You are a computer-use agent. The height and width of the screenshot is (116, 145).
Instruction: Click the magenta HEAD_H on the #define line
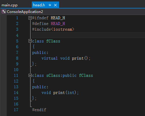(x=58, y=24)
